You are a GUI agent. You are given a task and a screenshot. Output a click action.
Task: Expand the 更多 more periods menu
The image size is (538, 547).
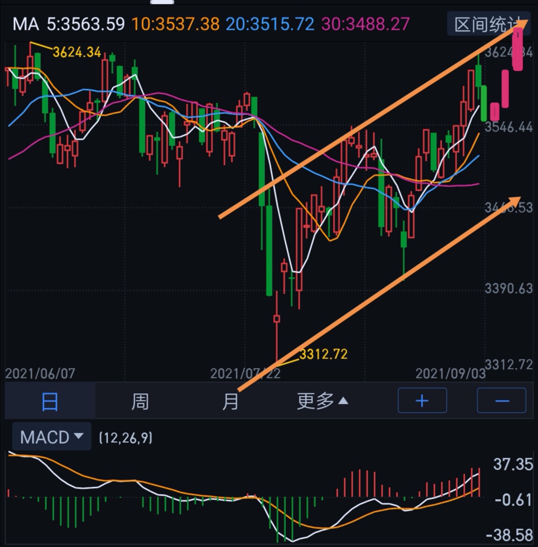point(322,401)
